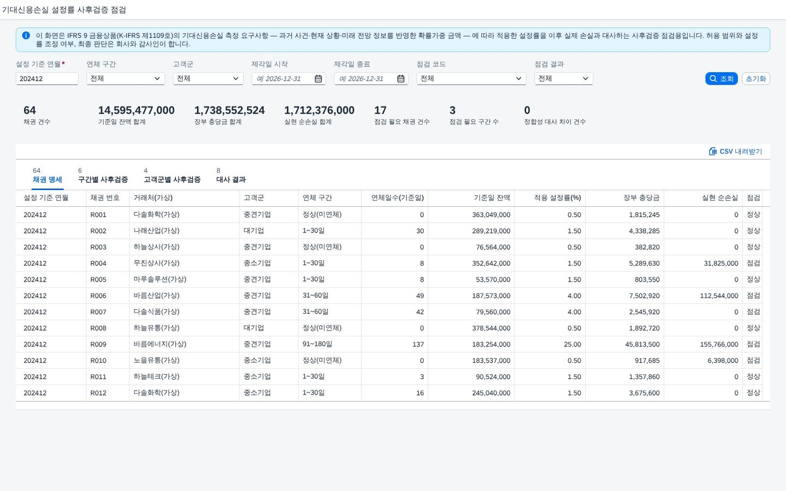The width and height of the screenshot is (786, 491).
Task: Select the R004 row cell 무진상사(가상)
Action: click(x=157, y=264)
